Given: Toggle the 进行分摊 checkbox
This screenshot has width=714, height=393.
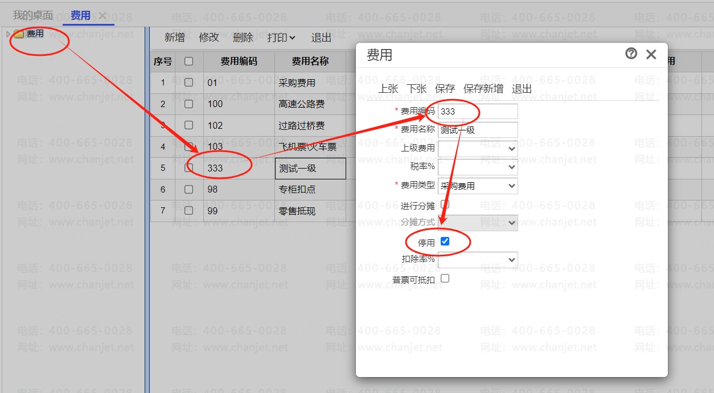Looking at the screenshot, I should (445, 204).
